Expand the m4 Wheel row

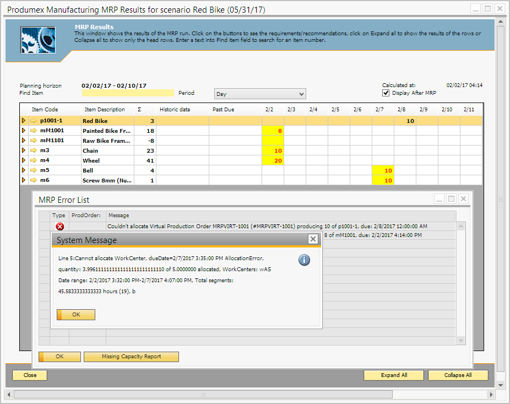(x=24, y=160)
